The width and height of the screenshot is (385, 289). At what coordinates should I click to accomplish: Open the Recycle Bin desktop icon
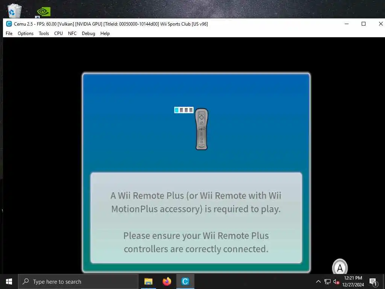click(x=15, y=11)
